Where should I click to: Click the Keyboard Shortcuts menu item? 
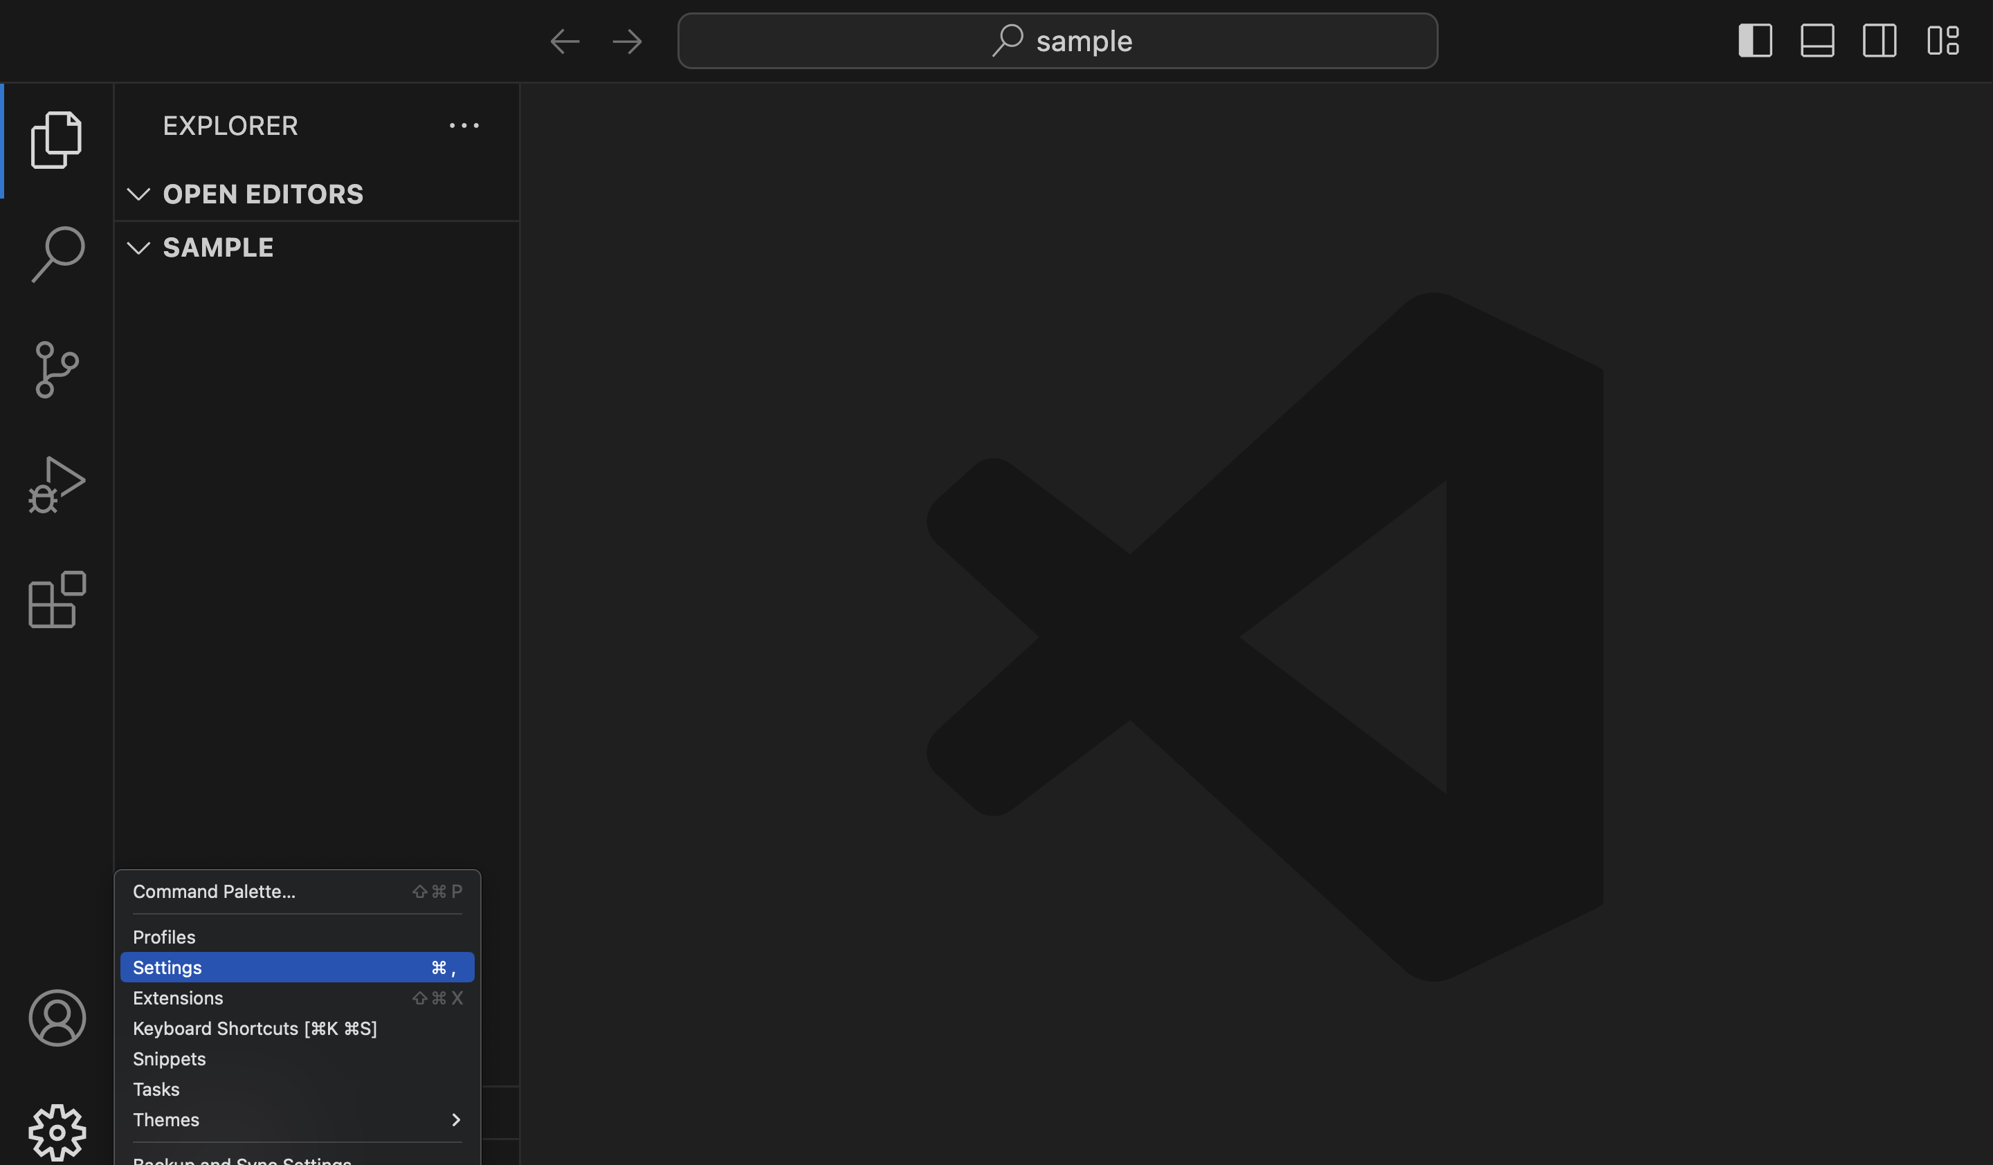255,1028
